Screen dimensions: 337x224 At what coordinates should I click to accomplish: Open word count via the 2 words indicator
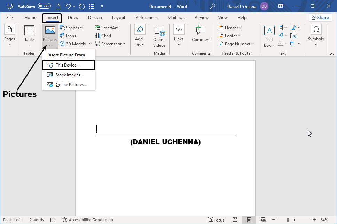[37, 220]
